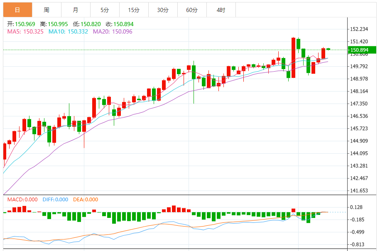Click the low price value 150.820

click(91, 24)
